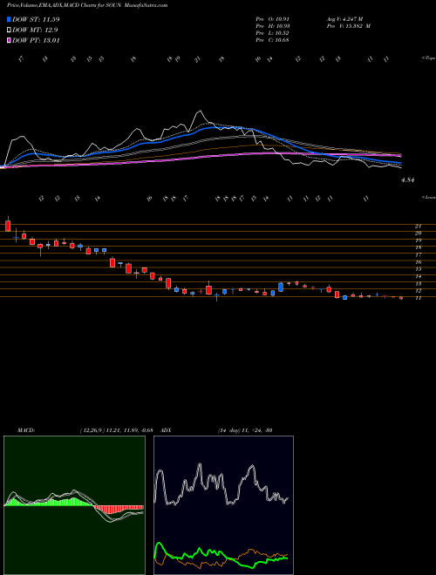The image size is (436, 575).
Task: Click the chart title for SOUN
Action: click(87, 5)
